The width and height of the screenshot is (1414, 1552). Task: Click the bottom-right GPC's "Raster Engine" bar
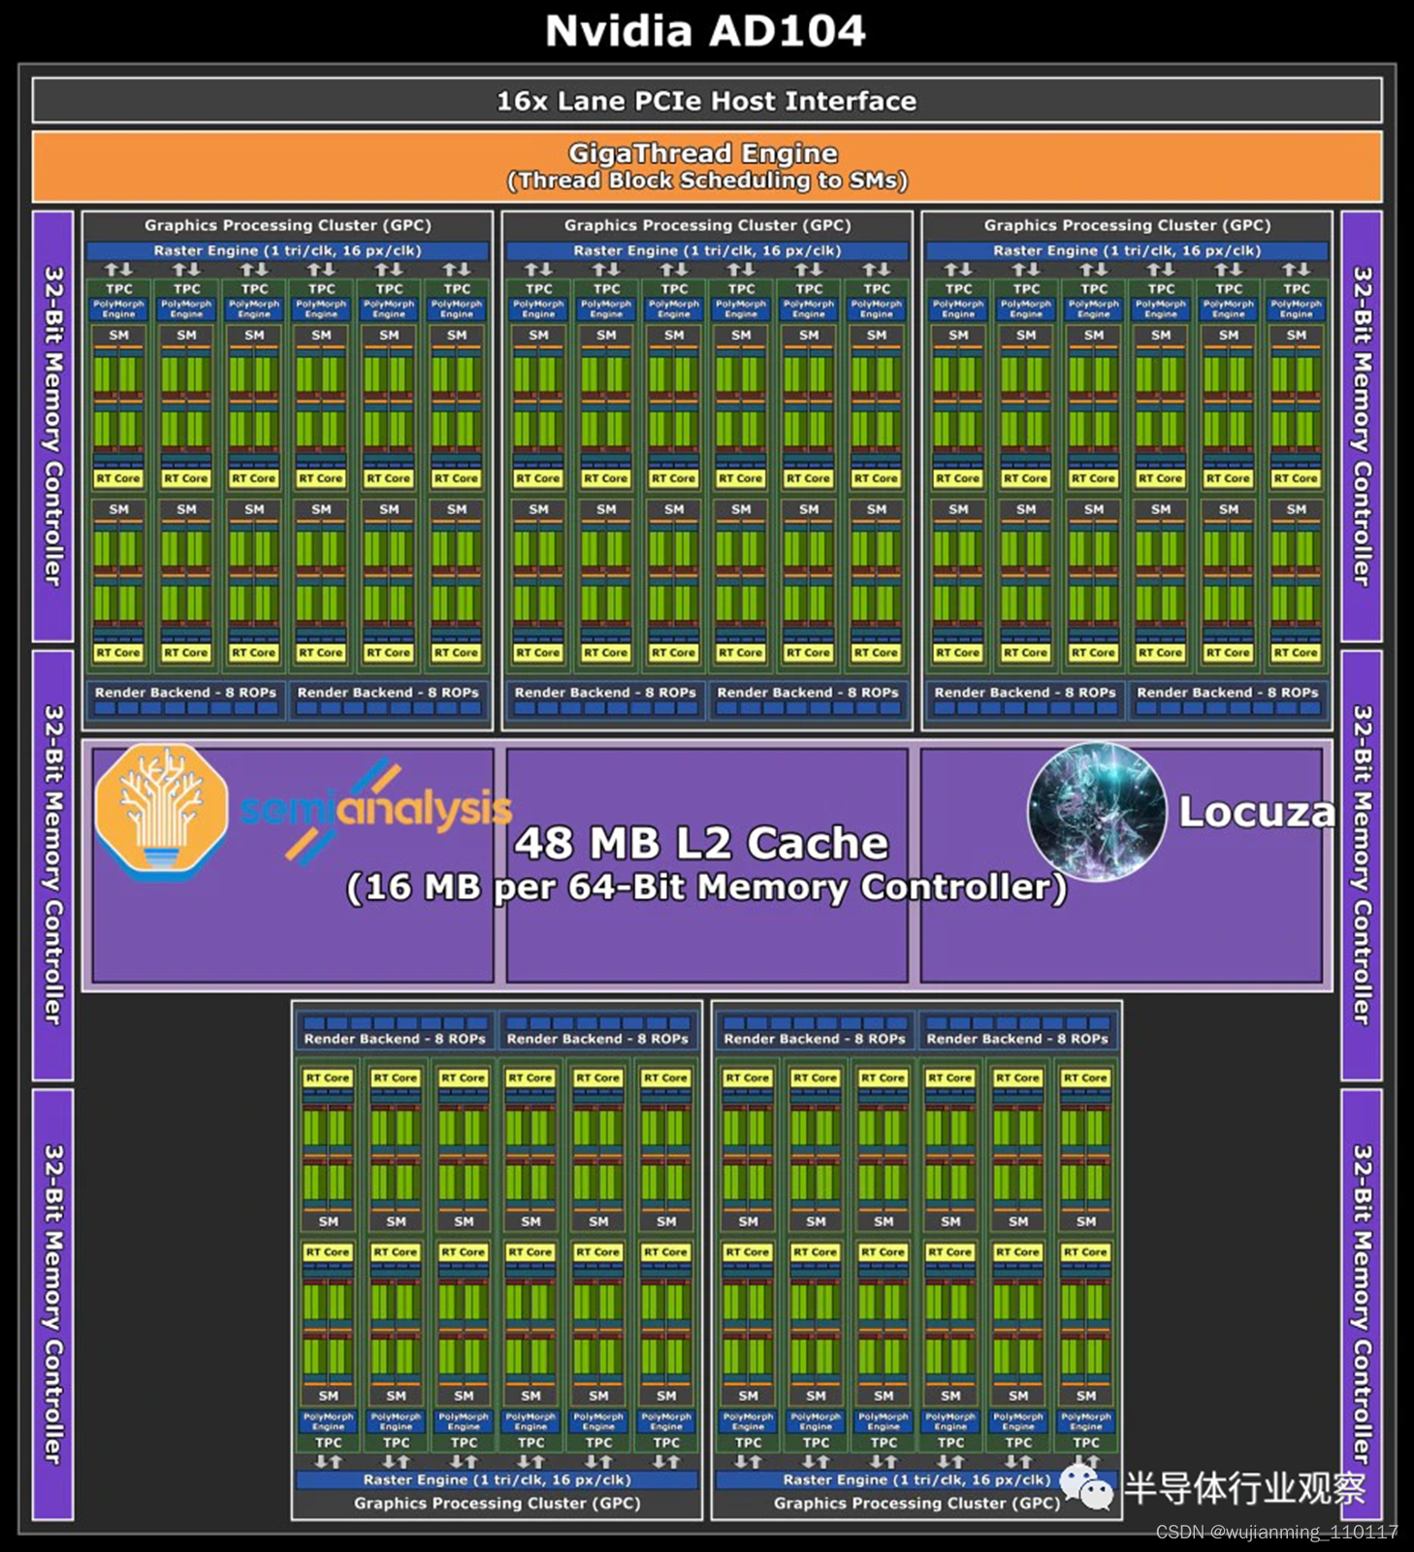917,1480
